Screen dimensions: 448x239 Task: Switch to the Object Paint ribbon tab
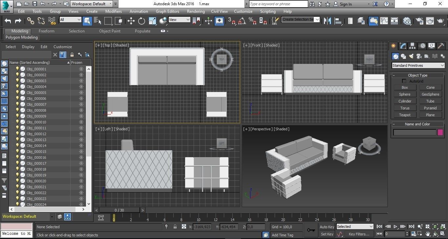[110, 31]
